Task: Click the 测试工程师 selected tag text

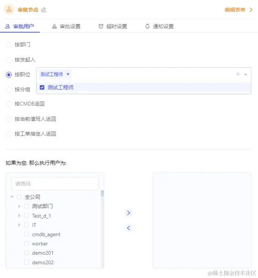Action: pyautogui.click(x=52, y=74)
